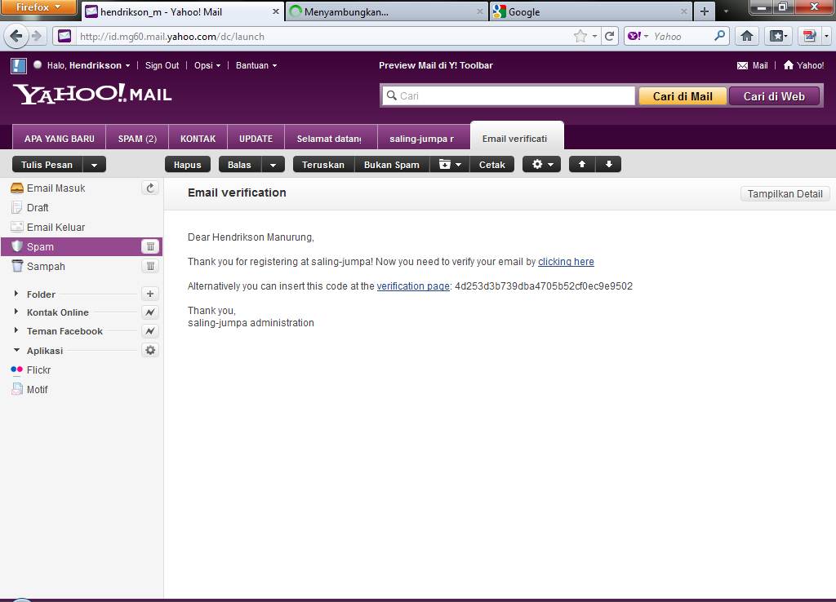Go to next message with down arrow
Viewport: 836px width, 602px height.
click(x=608, y=165)
